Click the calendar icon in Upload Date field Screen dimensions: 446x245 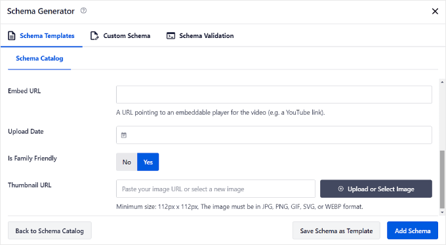124,135
